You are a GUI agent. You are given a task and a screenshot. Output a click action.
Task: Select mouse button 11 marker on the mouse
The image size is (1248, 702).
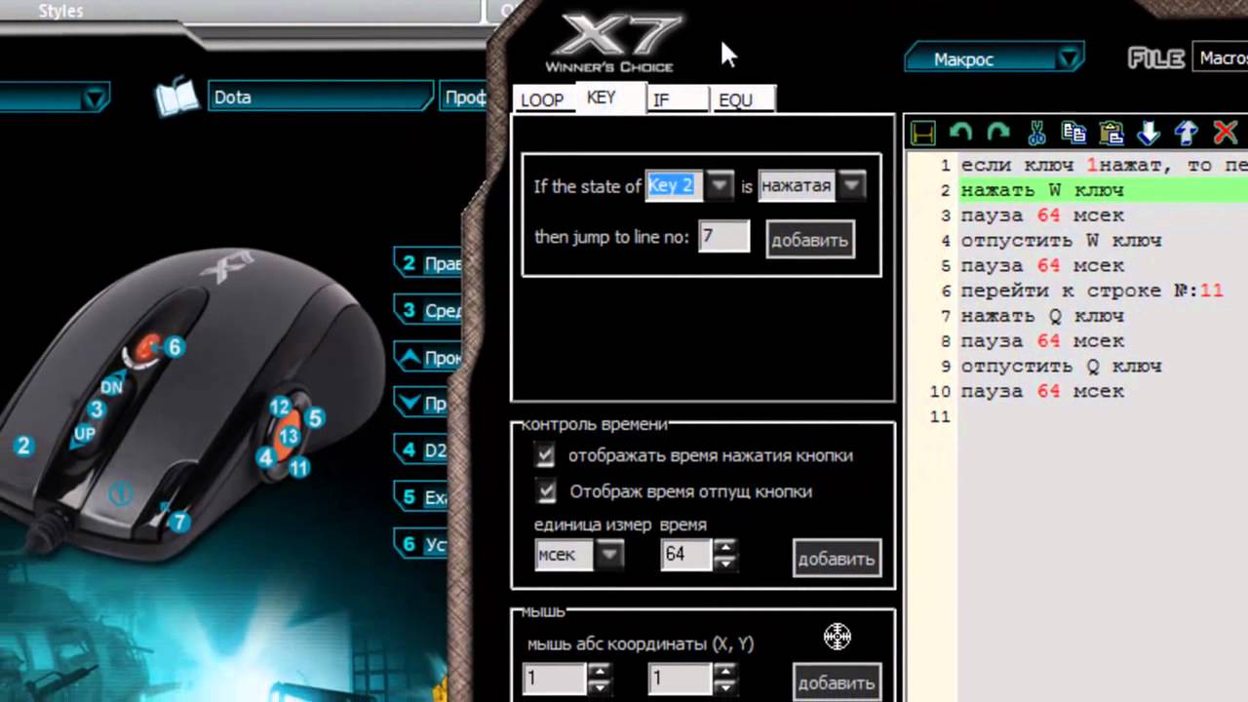point(299,468)
